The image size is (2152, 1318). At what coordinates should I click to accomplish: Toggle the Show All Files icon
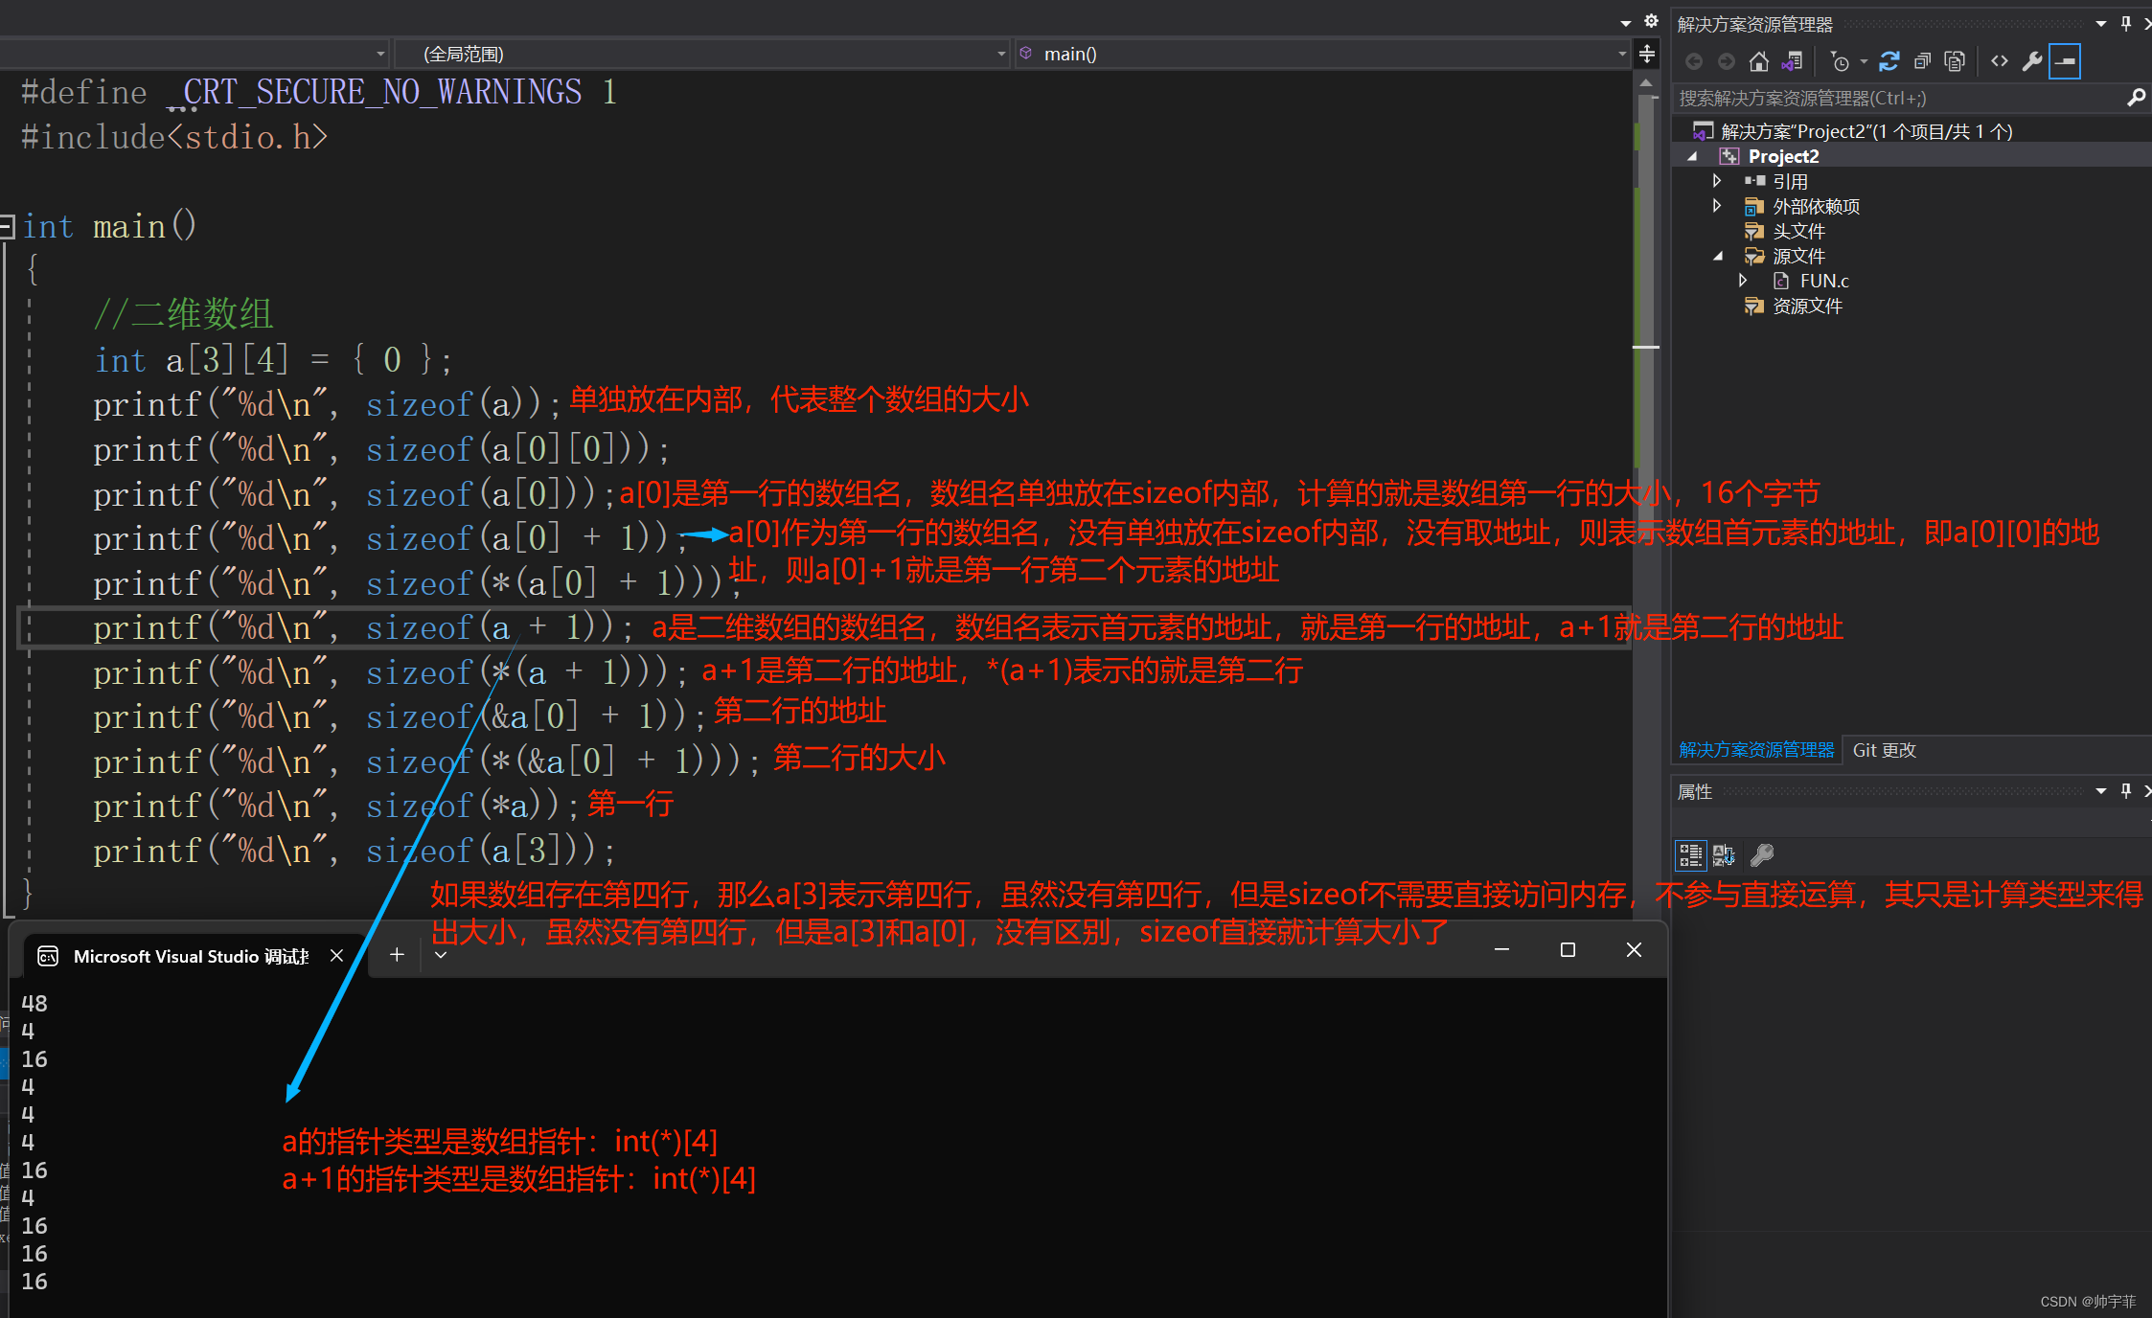click(x=1955, y=61)
